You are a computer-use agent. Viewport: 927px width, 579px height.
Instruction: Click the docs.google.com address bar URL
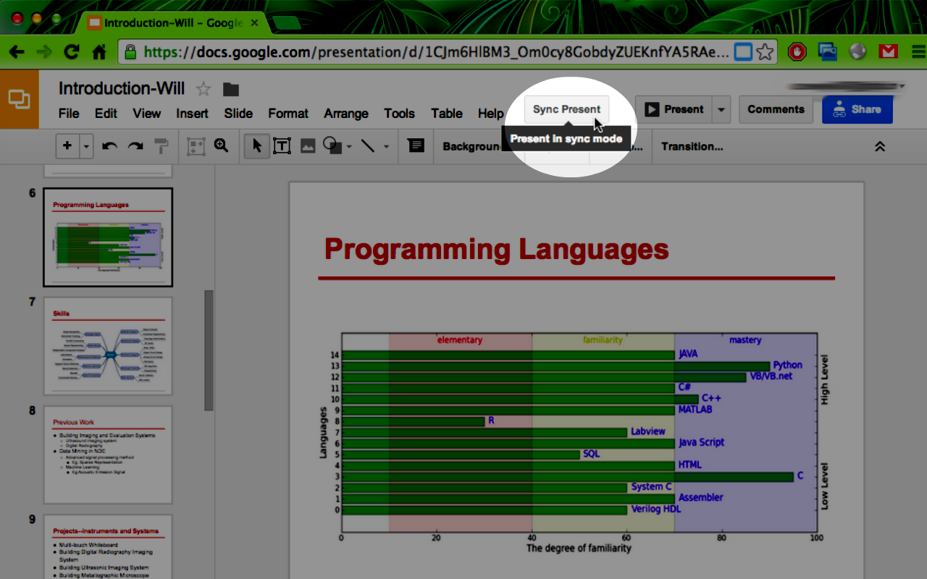pyautogui.click(x=437, y=52)
